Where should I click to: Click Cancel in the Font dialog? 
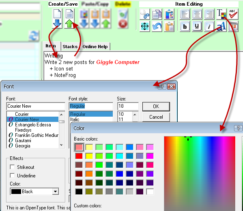(x=156, y=117)
